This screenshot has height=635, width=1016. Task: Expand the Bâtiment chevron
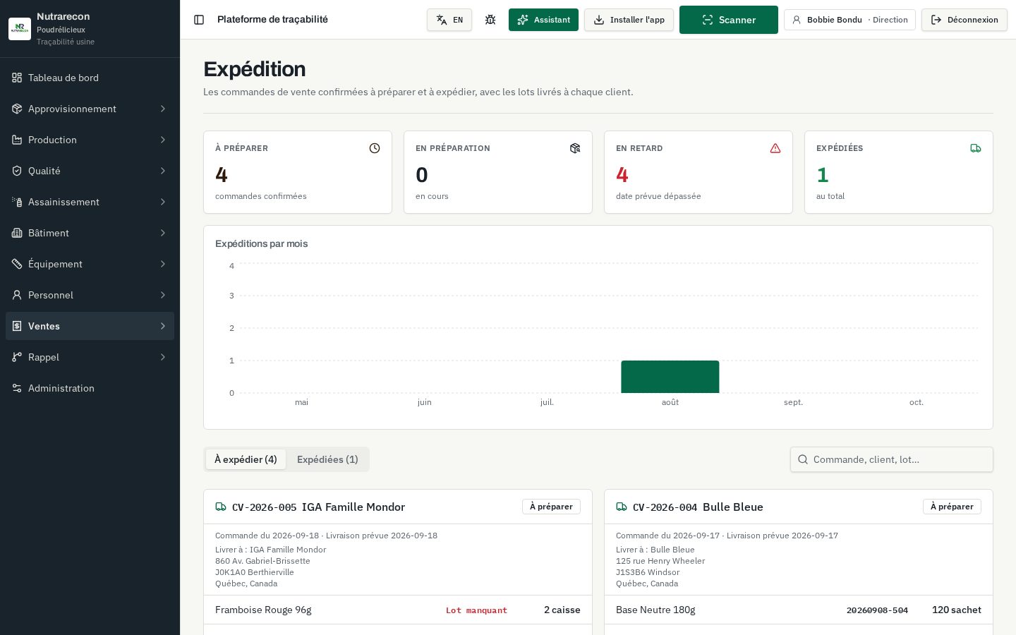point(163,233)
